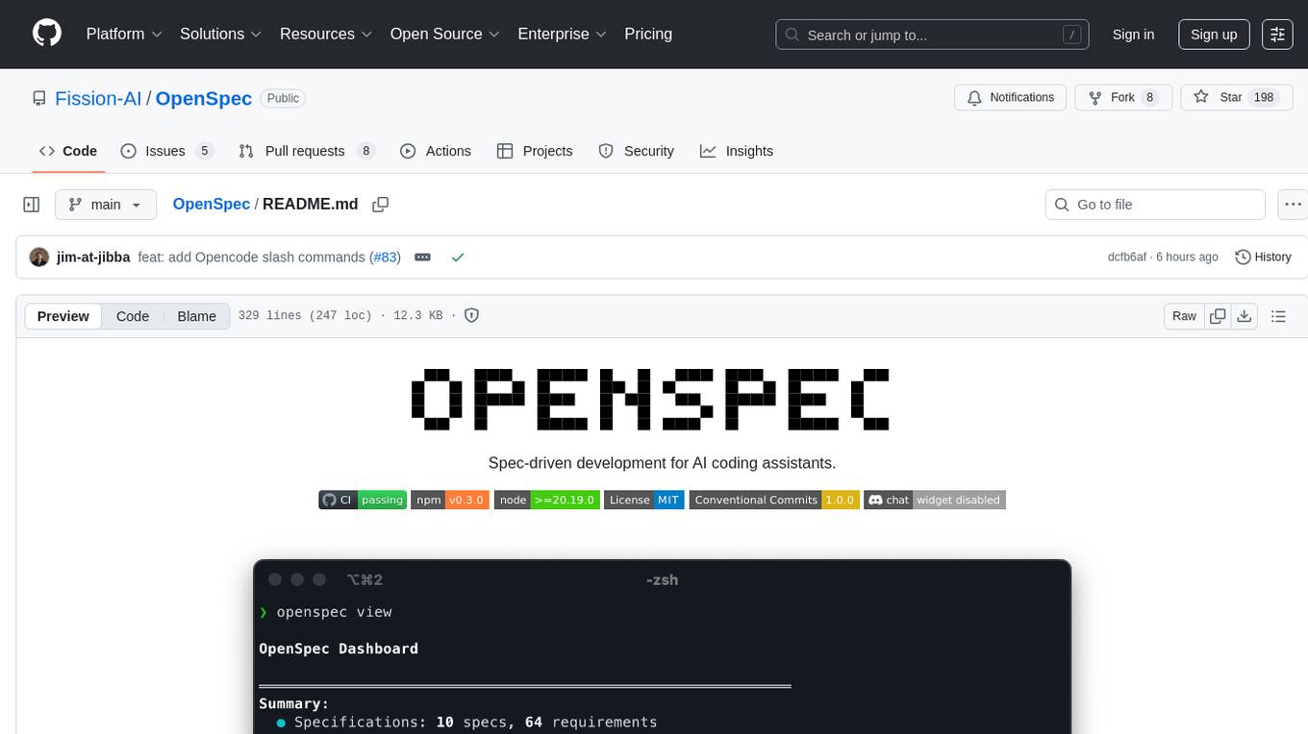Screen dimensions: 1308x734
Task: Collapse the file tree side panel
Action: (x=32, y=205)
